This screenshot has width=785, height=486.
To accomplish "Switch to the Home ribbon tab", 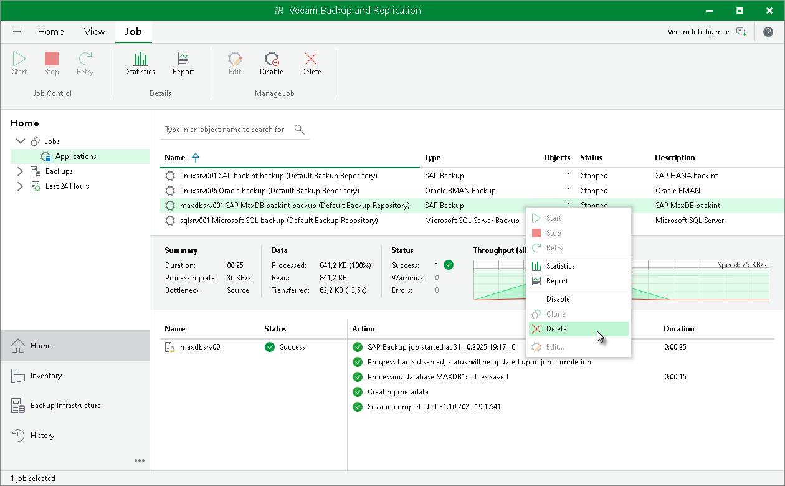I will pyautogui.click(x=50, y=32).
